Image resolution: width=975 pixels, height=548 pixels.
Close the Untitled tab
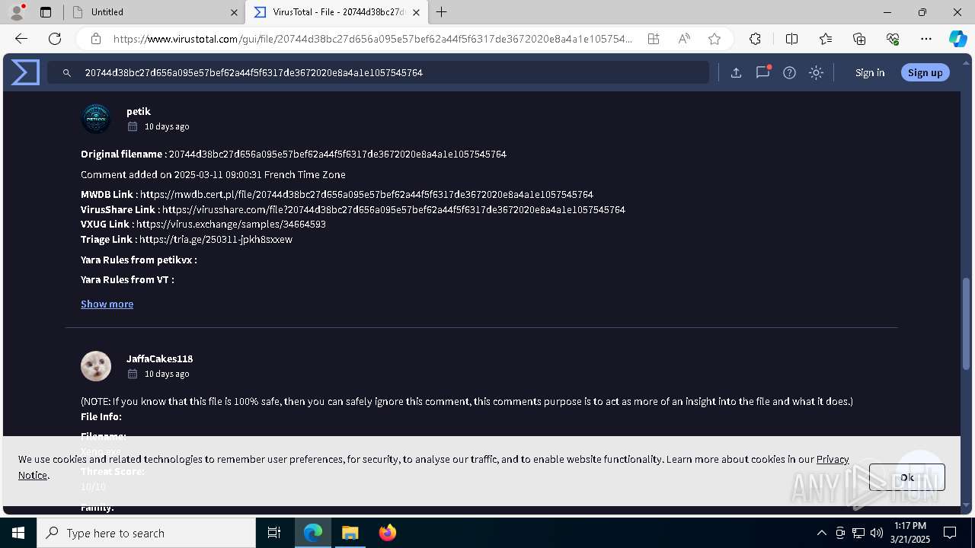pos(234,12)
